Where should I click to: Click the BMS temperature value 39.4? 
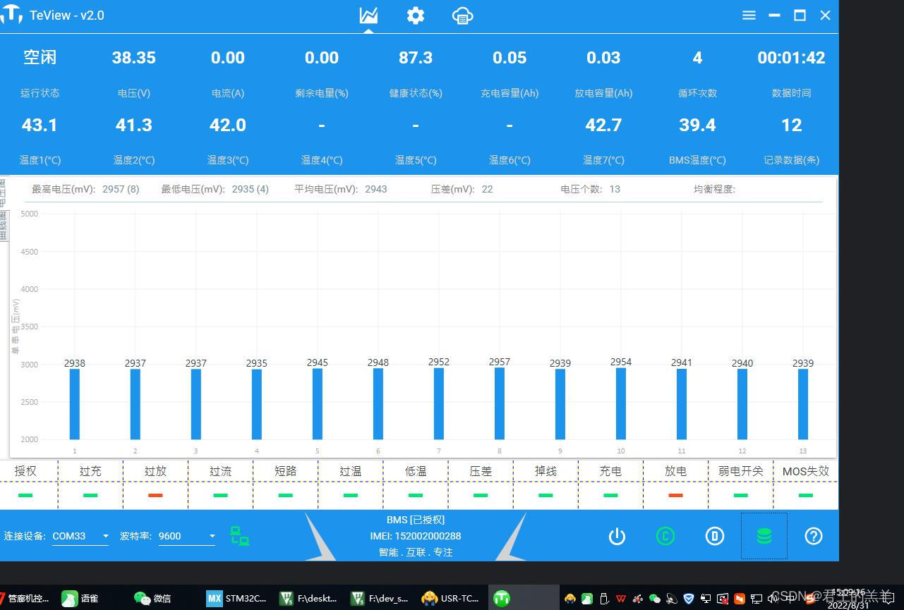click(x=697, y=125)
